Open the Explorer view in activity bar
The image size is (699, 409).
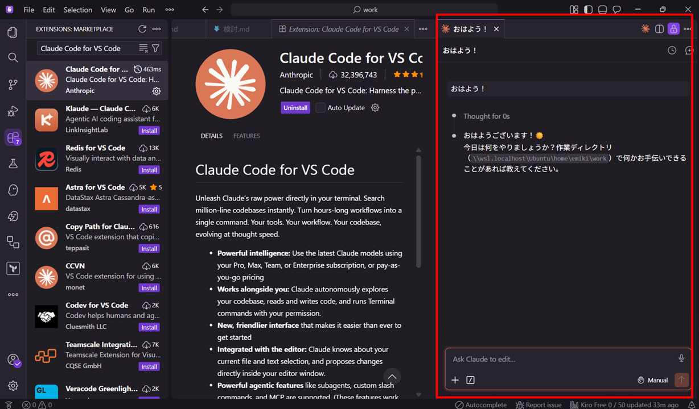(x=13, y=32)
